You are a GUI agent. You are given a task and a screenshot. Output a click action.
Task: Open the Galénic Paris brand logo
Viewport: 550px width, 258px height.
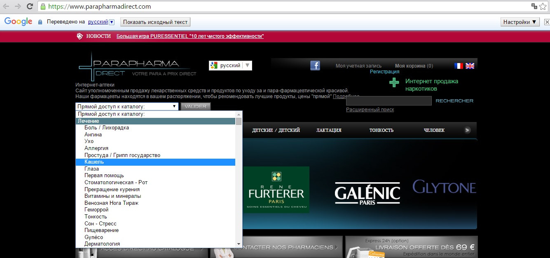[x=367, y=193]
